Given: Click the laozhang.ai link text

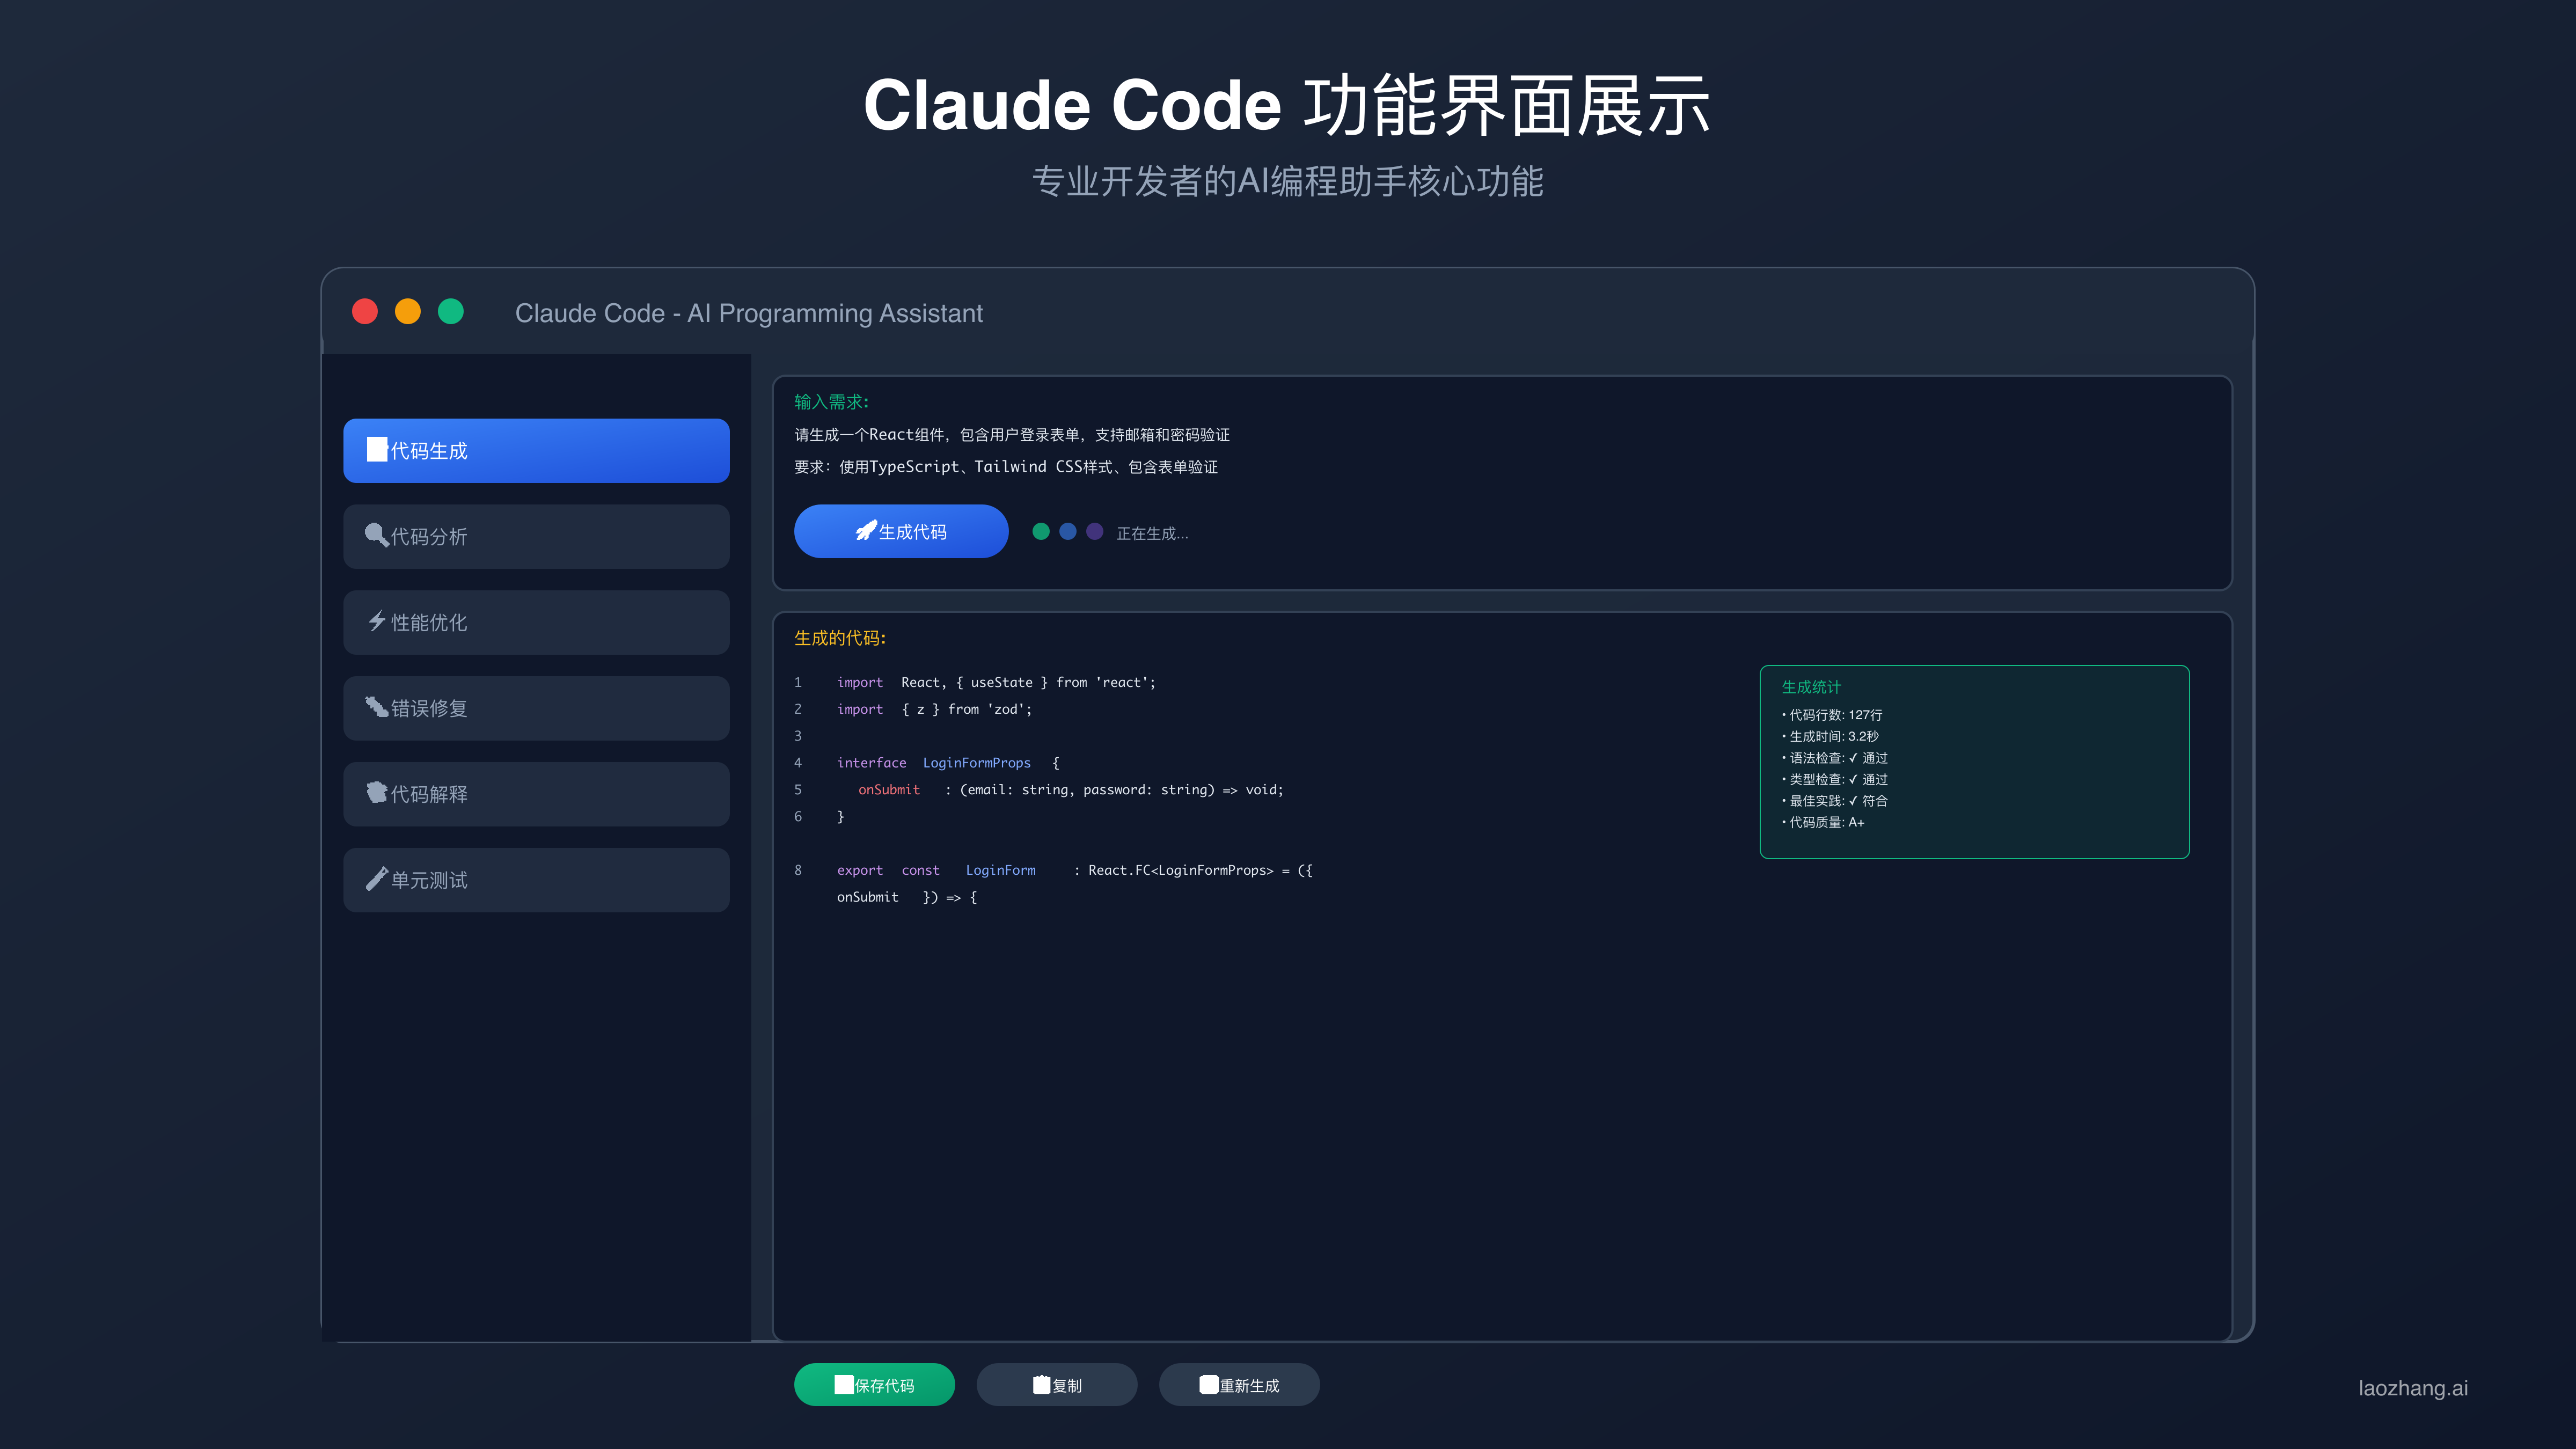Looking at the screenshot, I should (x=2413, y=1388).
